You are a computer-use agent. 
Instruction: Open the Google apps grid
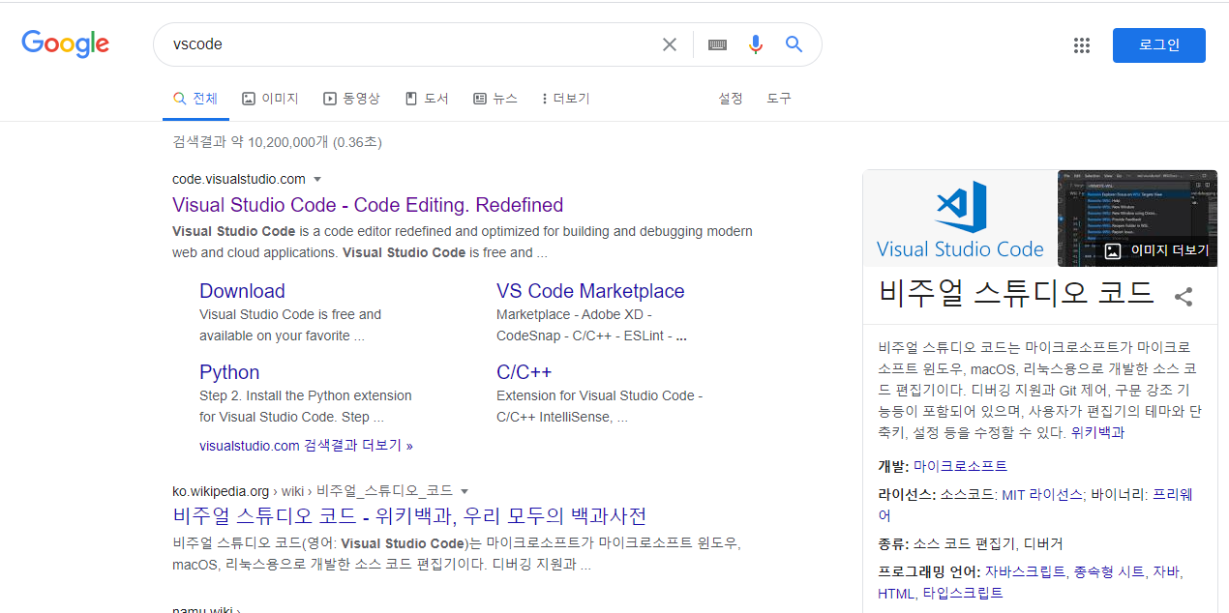coord(1082,45)
